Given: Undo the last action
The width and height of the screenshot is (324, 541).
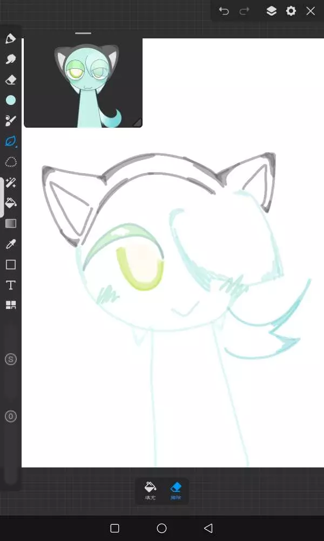Looking at the screenshot, I should pyautogui.click(x=224, y=11).
